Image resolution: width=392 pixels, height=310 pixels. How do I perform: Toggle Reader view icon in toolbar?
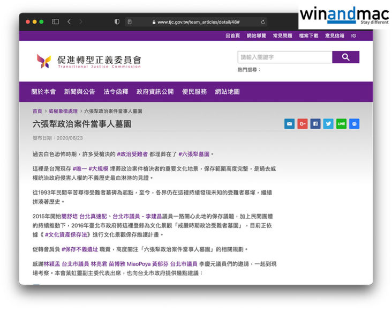tap(129, 22)
